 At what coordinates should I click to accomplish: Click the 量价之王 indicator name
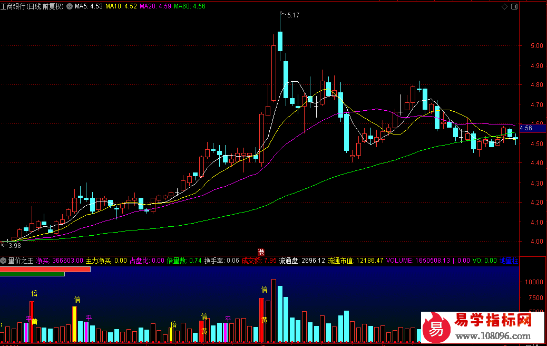(21, 261)
